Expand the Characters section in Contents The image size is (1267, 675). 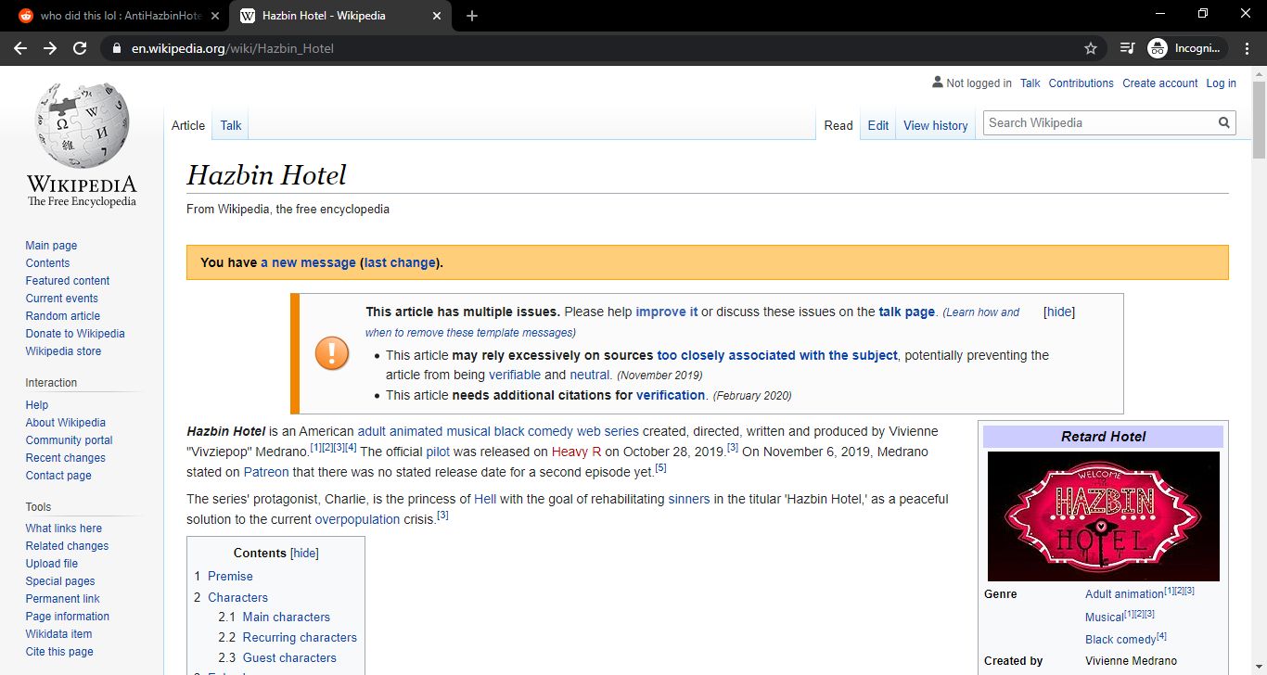click(240, 597)
